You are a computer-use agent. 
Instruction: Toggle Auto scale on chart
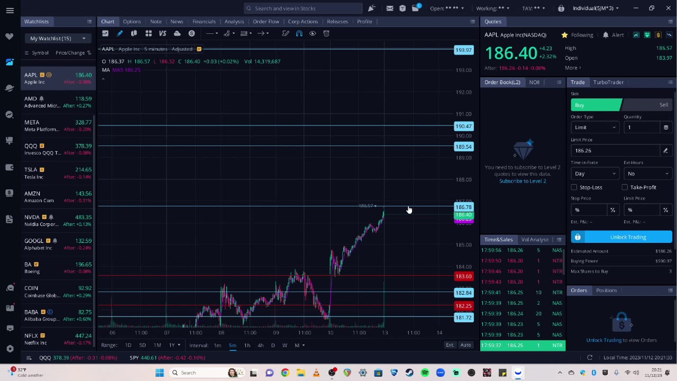click(x=465, y=345)
